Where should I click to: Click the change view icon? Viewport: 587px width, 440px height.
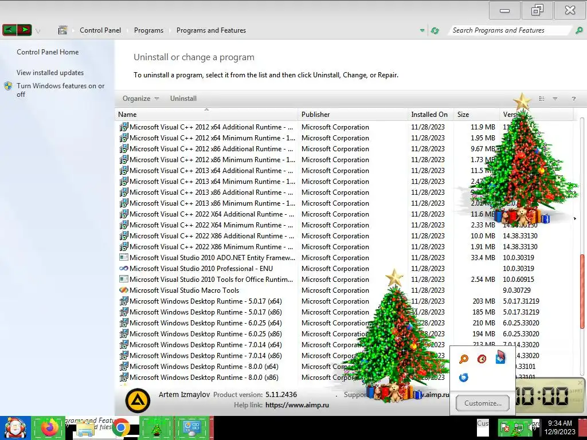541,99
